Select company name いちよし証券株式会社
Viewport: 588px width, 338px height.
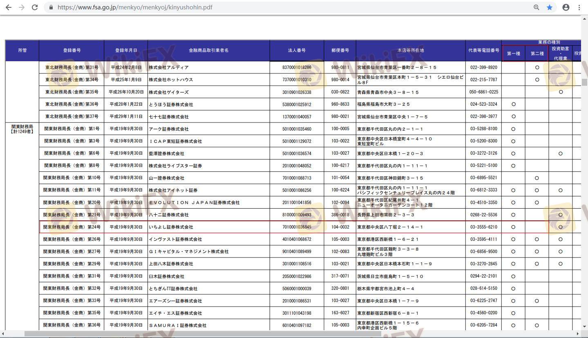[171, 227]
